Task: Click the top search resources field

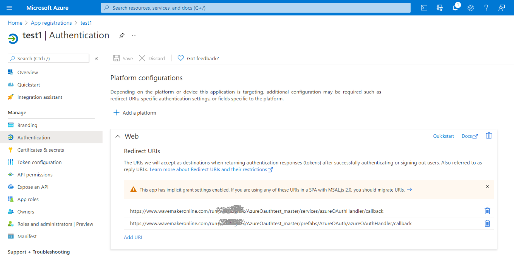Action: point(255,8)
